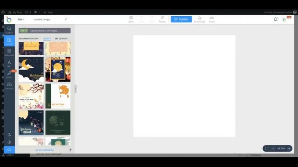
Task: Redo the last action
Action: tap(152, 19)
